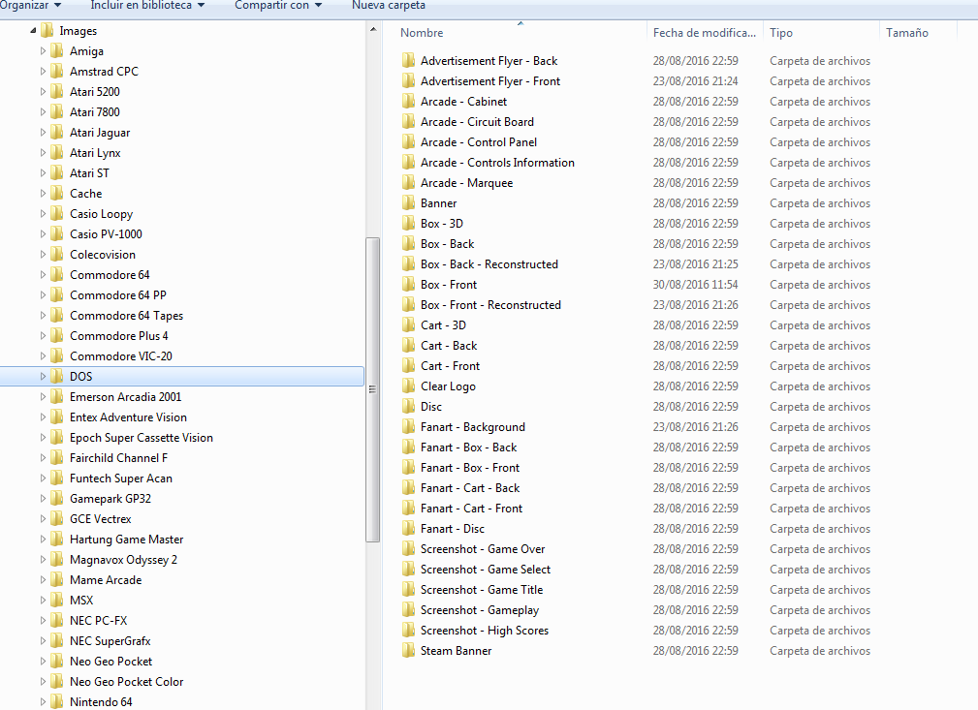
Task: Select Commodore VIC-20 in the tree
Action: click(x=121, y=355)
